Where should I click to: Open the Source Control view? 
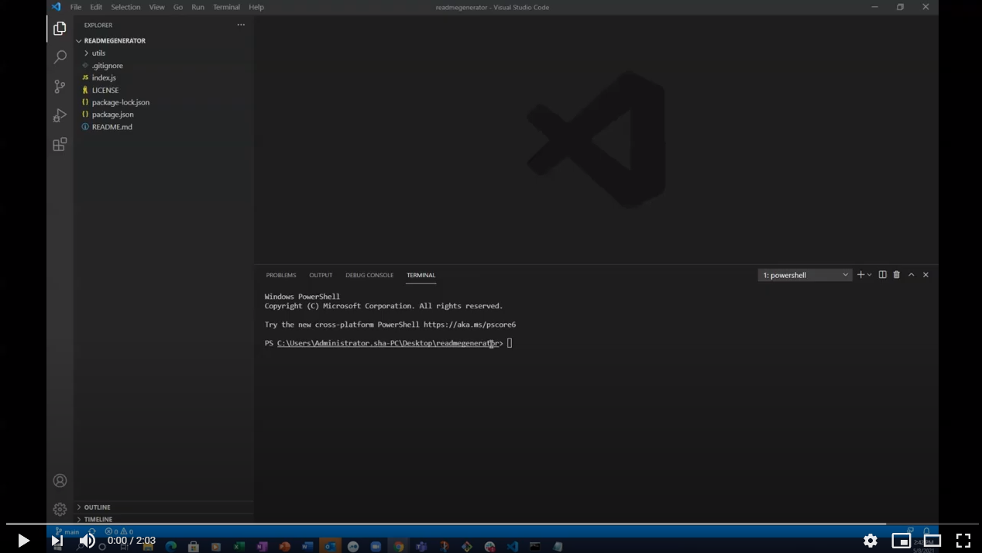(60, 86)
